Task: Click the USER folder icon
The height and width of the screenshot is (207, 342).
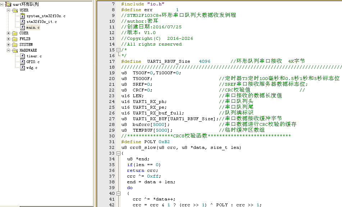Action: (15, 10)
